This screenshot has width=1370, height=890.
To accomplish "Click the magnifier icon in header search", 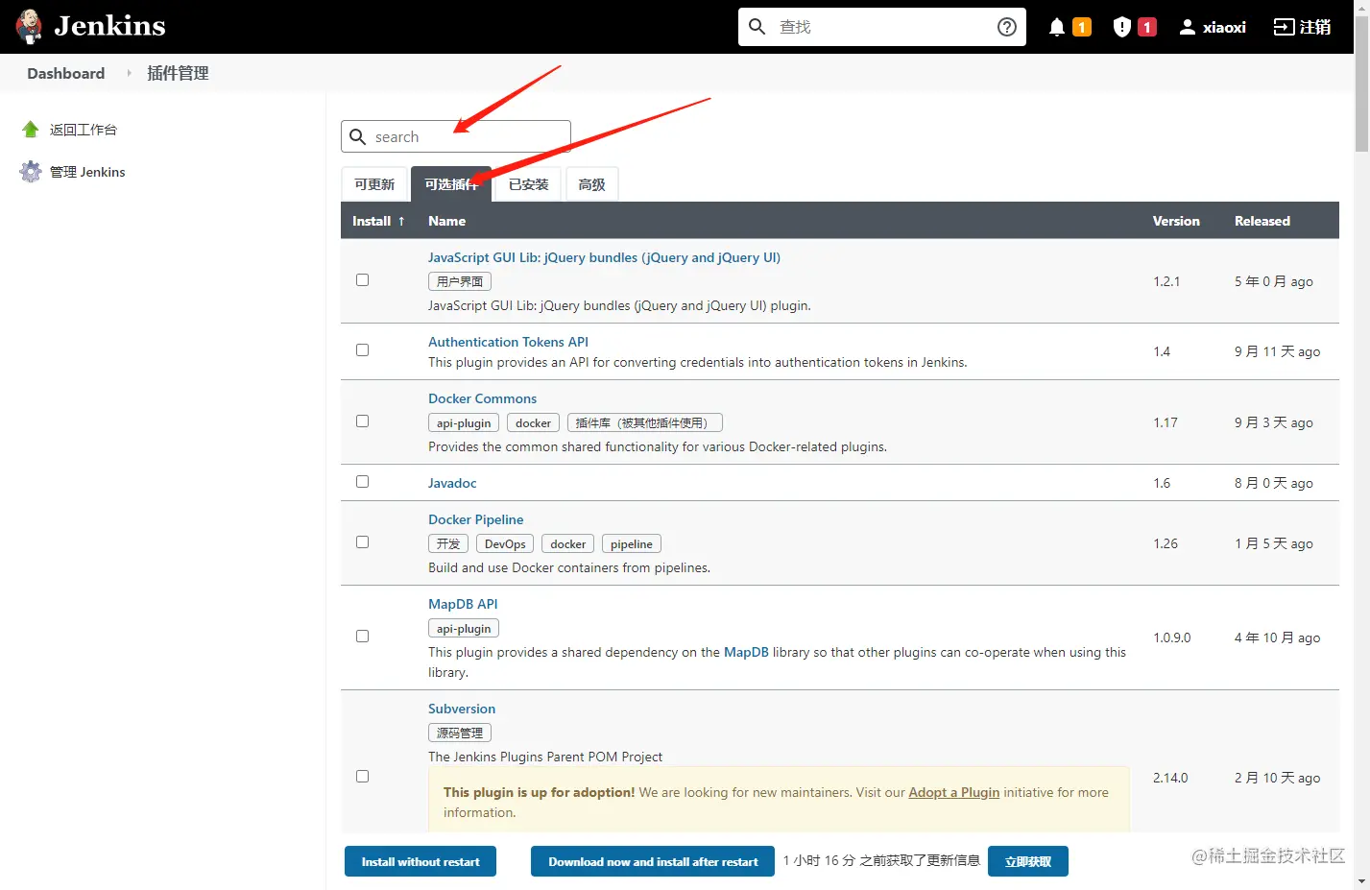I will click(757, 27).
